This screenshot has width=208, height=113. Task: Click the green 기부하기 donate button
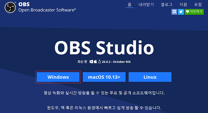tap(194, 12)
